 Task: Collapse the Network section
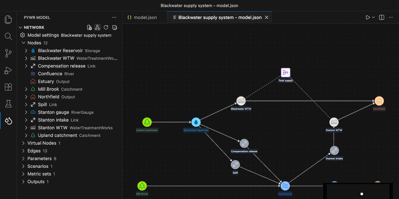point(21,27)
